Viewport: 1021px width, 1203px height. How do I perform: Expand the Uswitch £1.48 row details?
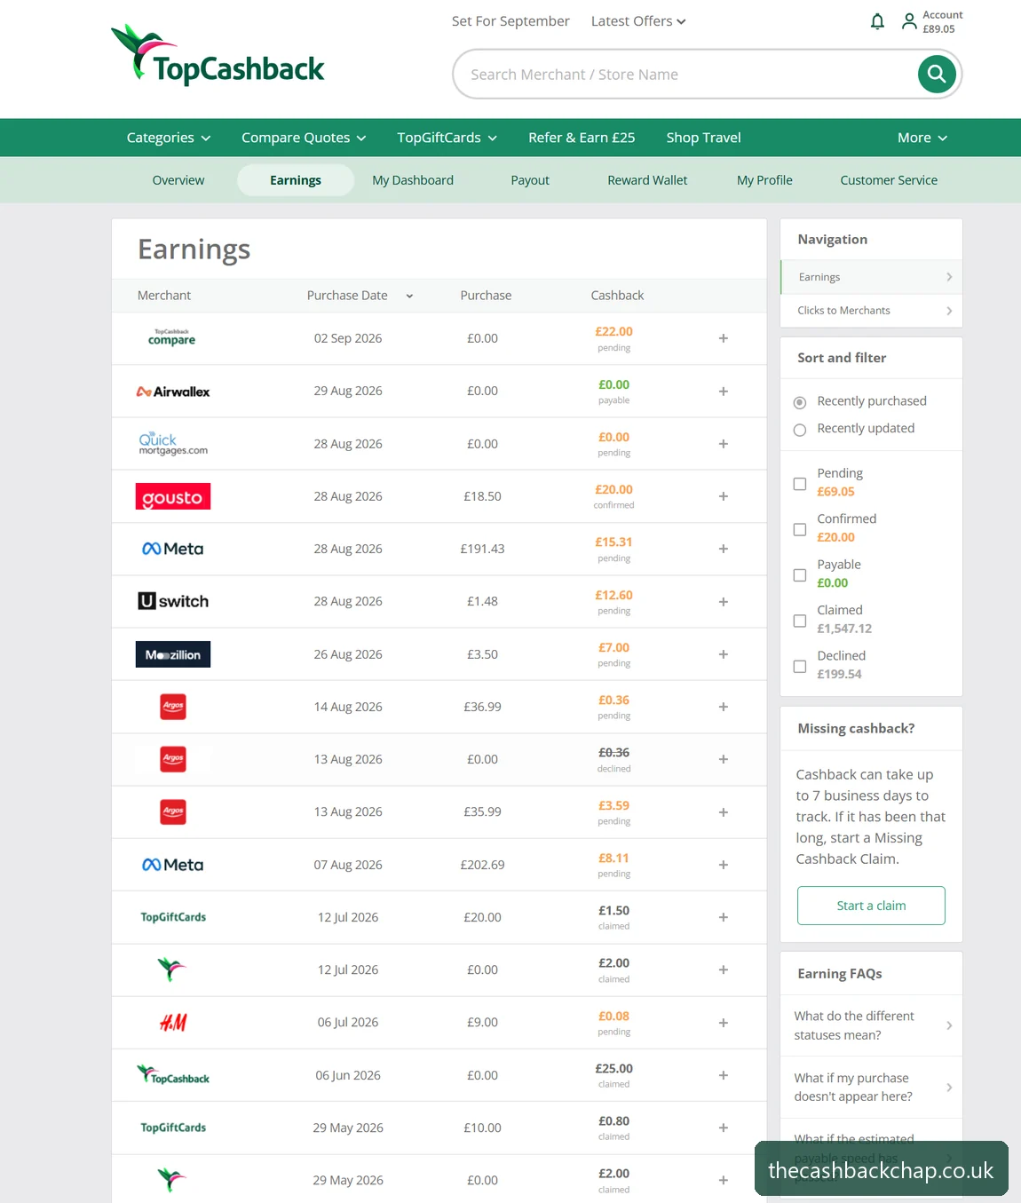[724, 602]
